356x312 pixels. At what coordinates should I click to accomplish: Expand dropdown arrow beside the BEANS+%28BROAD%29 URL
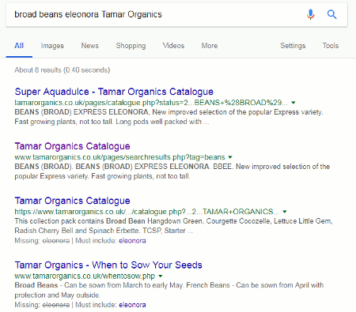(x=294, y=103)
